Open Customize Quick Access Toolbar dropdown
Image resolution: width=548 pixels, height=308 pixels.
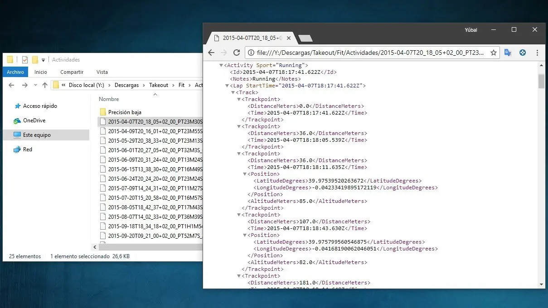pyautogui.click(x=44, y=60)
